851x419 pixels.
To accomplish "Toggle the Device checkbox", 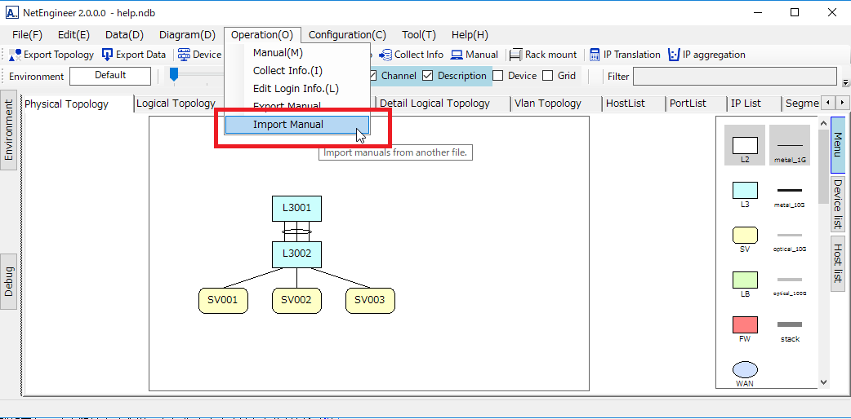I will pyautogui.click(x=497, y=76).
